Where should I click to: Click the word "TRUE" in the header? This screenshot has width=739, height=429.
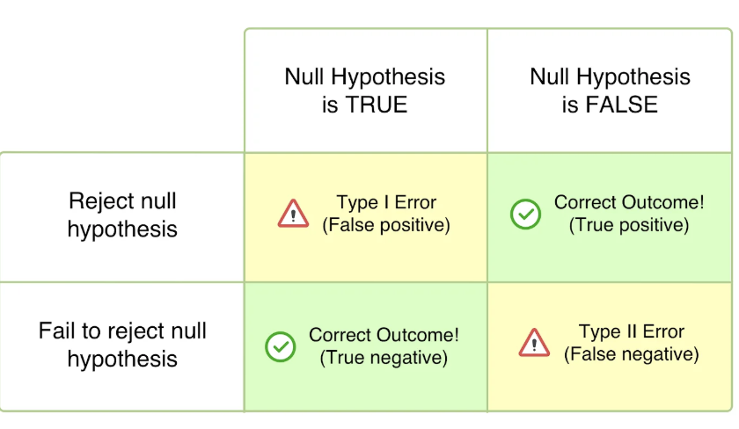[x=377, y=105]
